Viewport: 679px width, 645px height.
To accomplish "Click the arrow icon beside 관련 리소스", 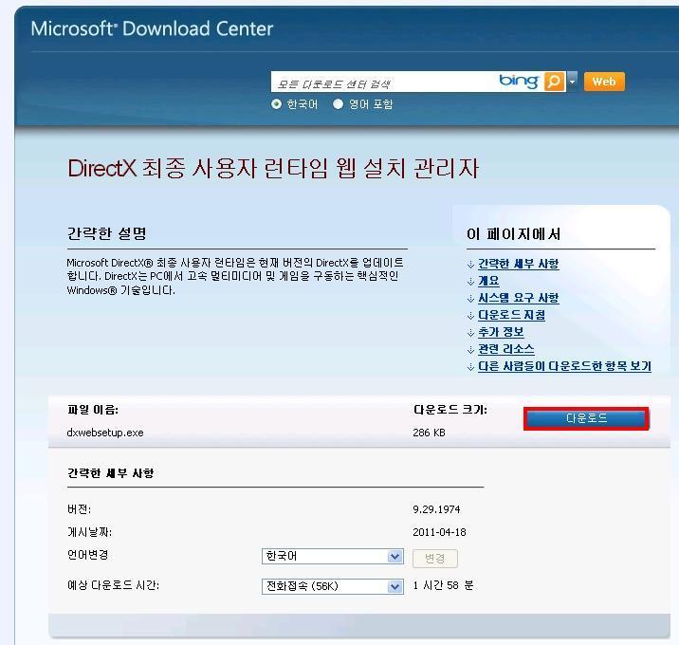I will pos(470,350).
